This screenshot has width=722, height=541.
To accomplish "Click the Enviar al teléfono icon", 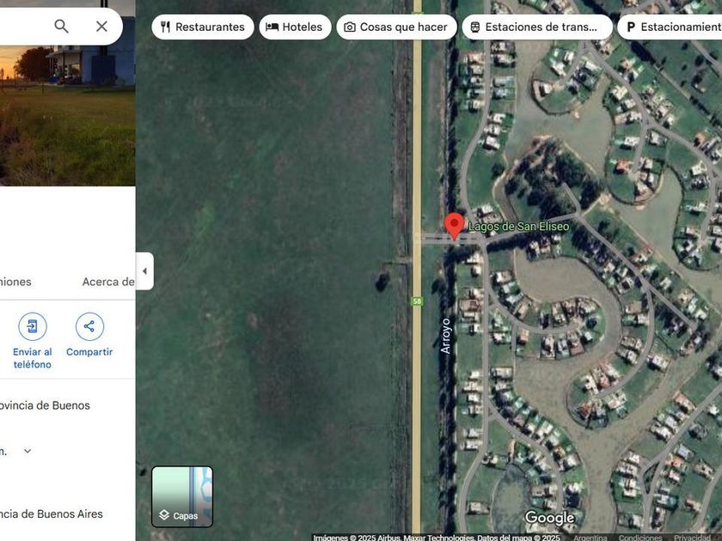I will pos(33,326).
